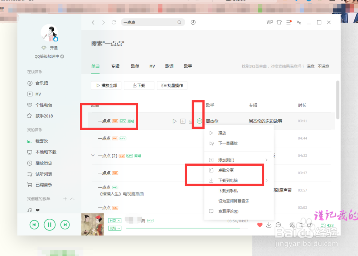Image resolution: width=358 pixels, height=256 pixels.
Task: Skip to previous track
Action: [34, 225]
